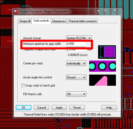Image resolution: width=133 pixels, height=129 pixels.
Task: Open the Create pin voids dropdown
Action: point(76,63)
